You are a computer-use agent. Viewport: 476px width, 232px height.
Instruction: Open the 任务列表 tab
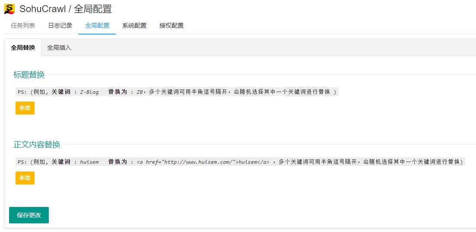[x=23, y=25]
